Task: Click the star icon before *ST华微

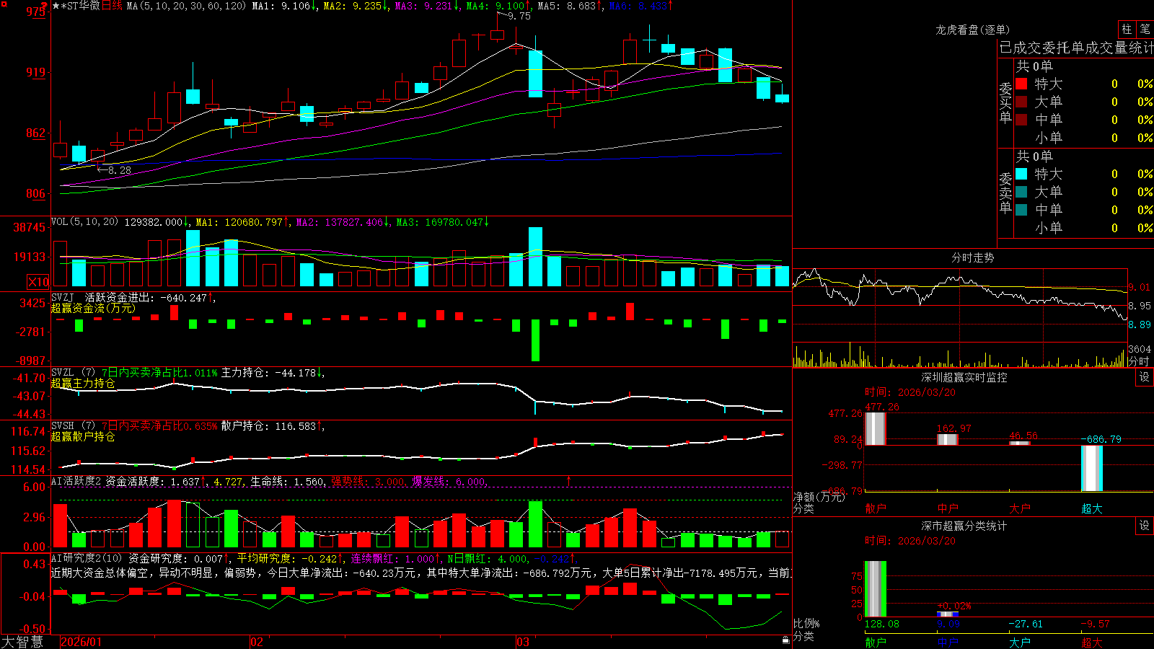Action: pyautogui.click(x=56, y=6)
